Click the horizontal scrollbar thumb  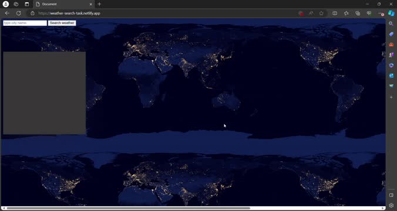click(129, 208)
